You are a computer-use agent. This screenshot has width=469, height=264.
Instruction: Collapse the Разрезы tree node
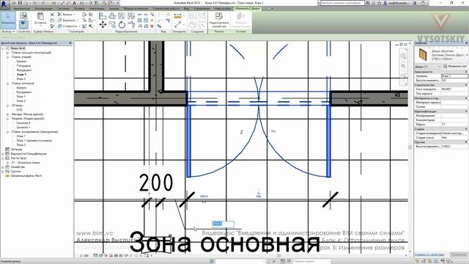coord(7,119)
